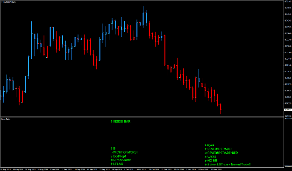Click the 1 Sep 2015 date on time axis
Viewport: 292px width, 171px height.
pyautogui.click(x=54, y=170)
